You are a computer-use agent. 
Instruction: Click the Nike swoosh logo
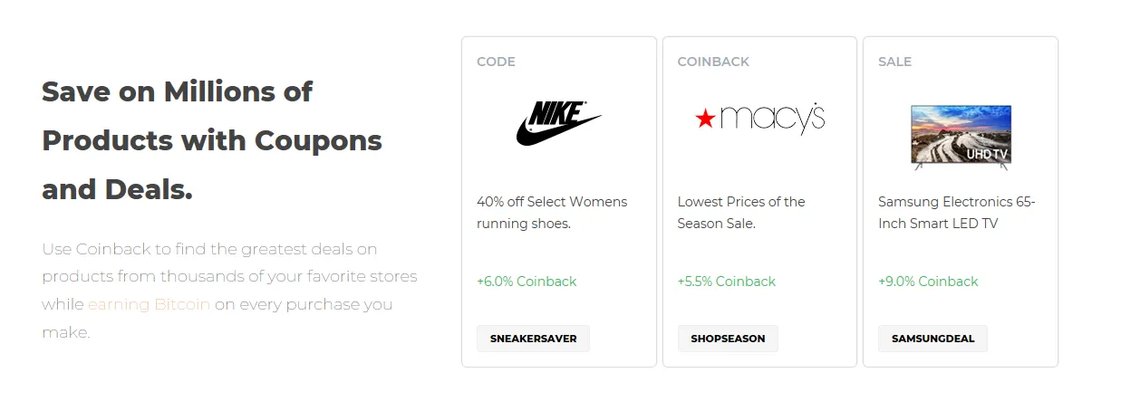point(558,123)
